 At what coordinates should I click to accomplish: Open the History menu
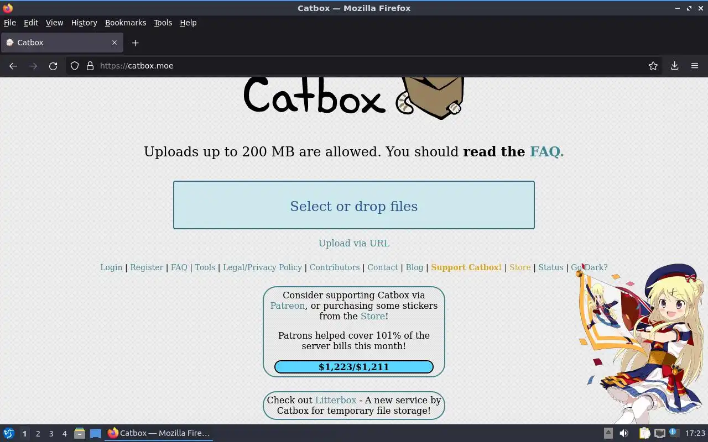coord(84,23)
